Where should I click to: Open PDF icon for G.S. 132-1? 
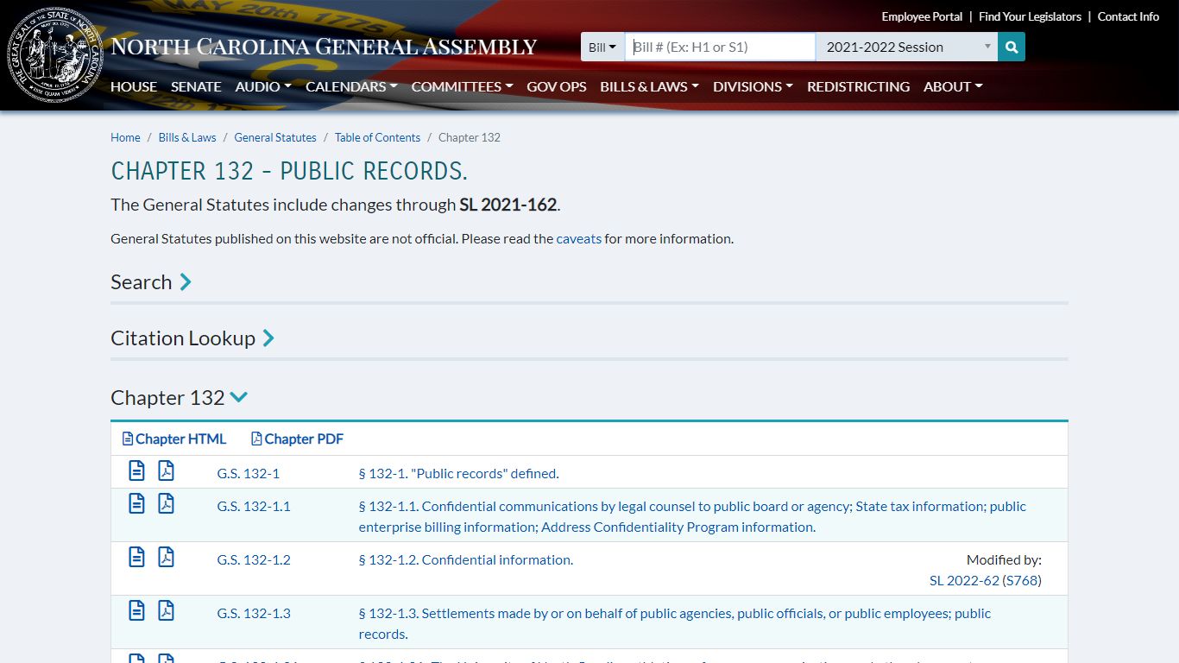pyautogui.click(x=166, y=470)
